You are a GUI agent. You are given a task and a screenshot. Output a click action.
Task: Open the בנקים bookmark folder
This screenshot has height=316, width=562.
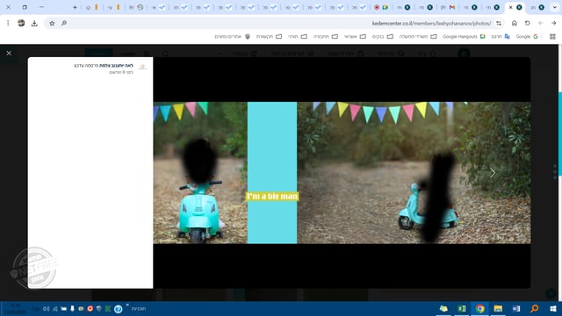(383, 37)
